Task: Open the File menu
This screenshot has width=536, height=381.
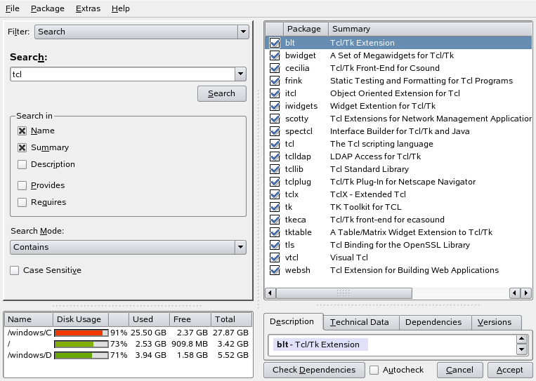Action: (13, 8)
